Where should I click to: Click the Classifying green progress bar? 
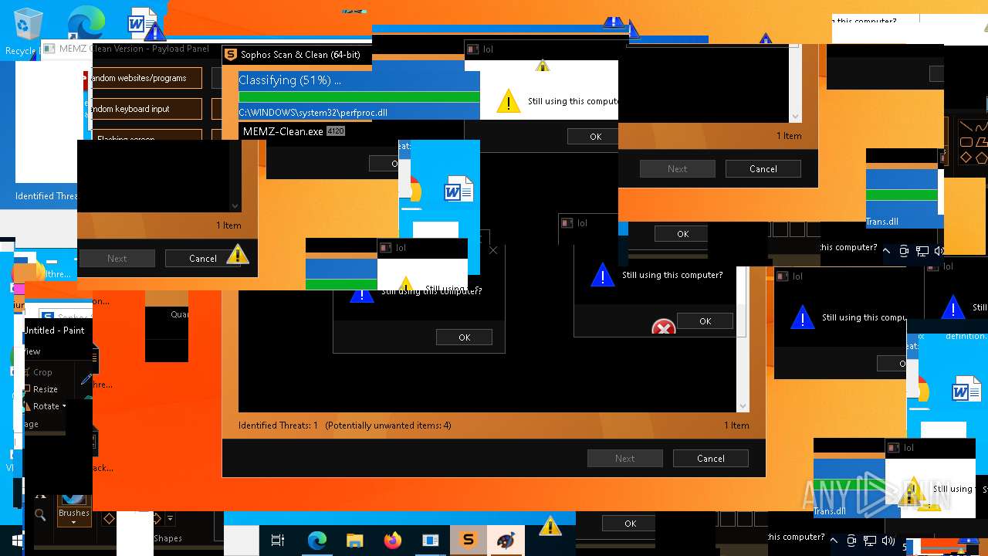pos(359,97)
